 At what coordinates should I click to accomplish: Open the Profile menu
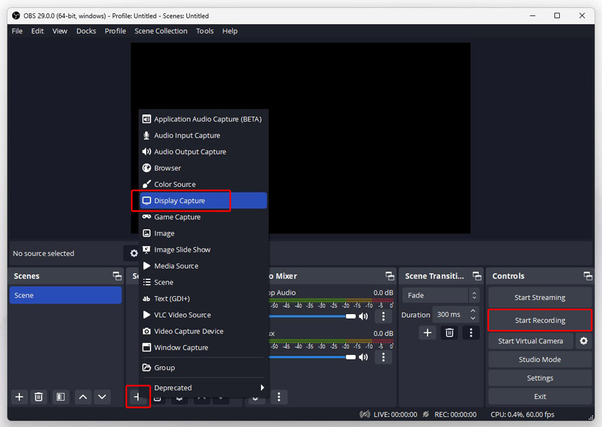(115, 31)
